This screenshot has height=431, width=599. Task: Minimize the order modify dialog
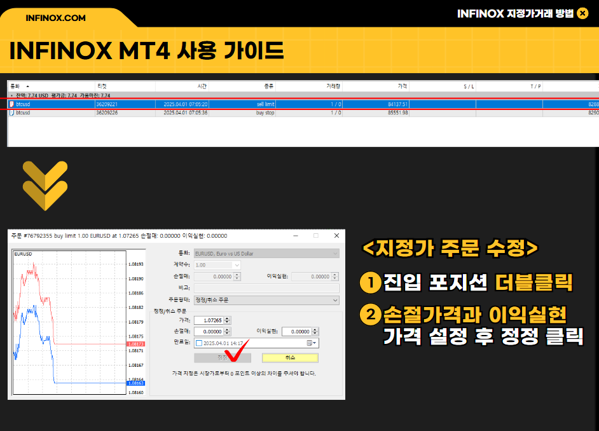point(296,236)
